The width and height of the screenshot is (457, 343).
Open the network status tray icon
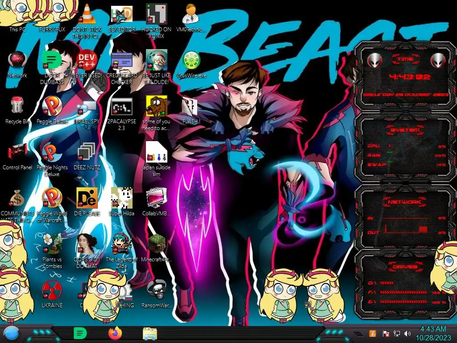(397, 333)
